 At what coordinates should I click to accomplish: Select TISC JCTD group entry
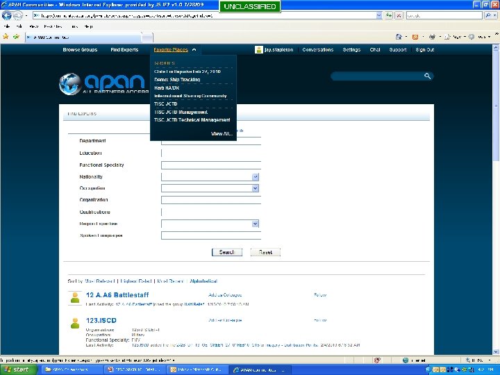[x=165, y=104]
